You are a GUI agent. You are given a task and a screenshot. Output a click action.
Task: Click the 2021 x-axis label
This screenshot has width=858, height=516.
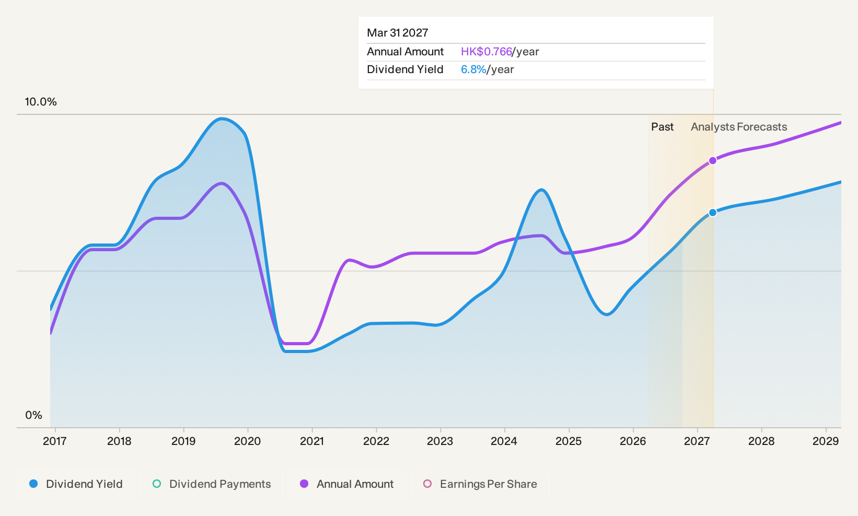[312, 441]
